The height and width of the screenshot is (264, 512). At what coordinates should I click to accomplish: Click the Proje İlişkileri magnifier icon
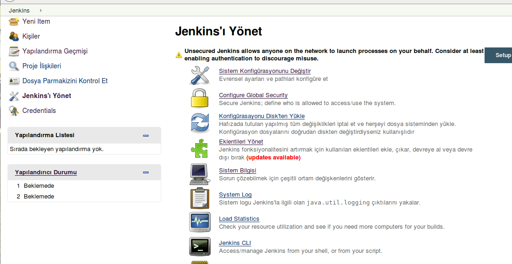[14, 66]
